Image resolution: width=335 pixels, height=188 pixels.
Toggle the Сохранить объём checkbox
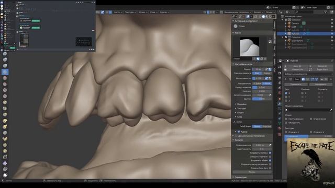tap(270, 160)
